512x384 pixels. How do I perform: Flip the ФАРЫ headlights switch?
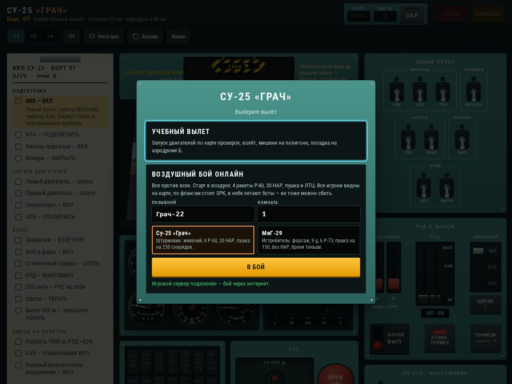[x=447, y=188]
